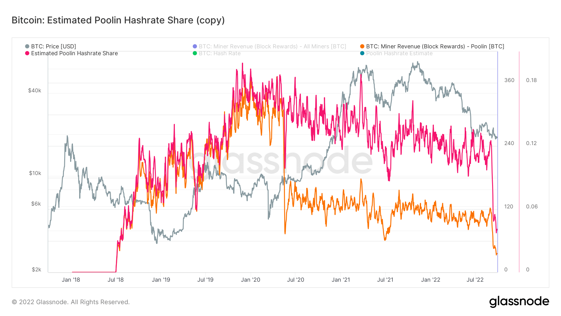
Task: Toggle the BTC: Price [USD] legend entry
Action: (50, 46)
